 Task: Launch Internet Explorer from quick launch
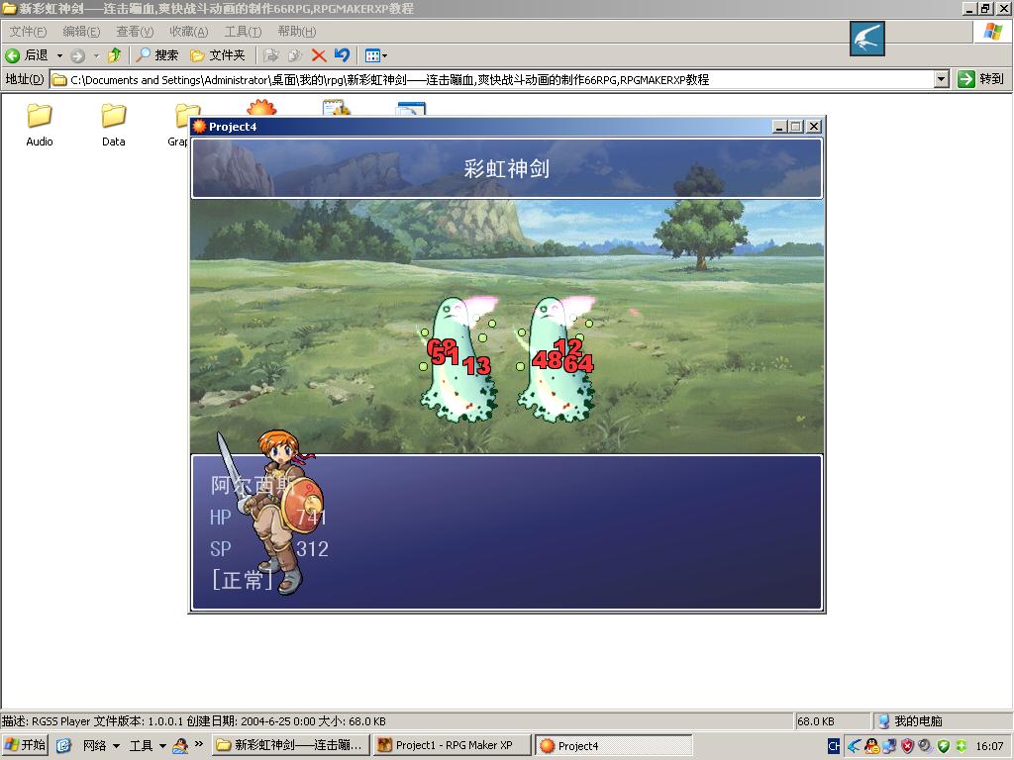(63, 746)
